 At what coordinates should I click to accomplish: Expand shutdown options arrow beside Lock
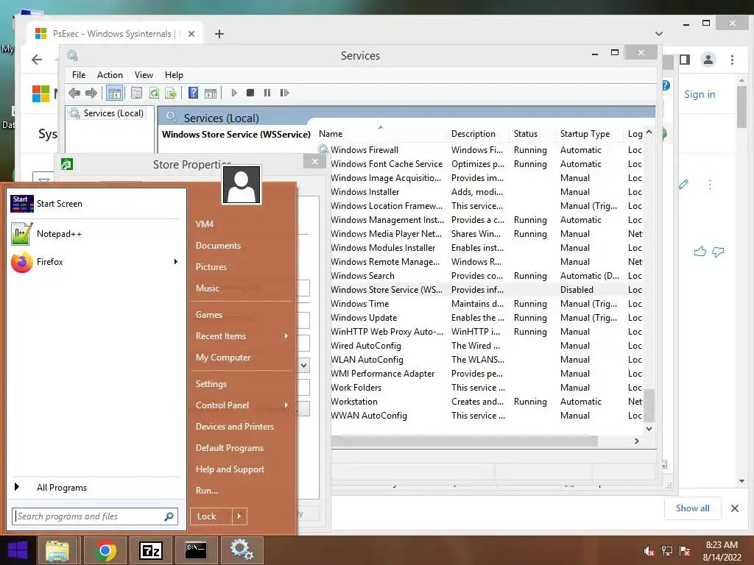click(239, 516)
